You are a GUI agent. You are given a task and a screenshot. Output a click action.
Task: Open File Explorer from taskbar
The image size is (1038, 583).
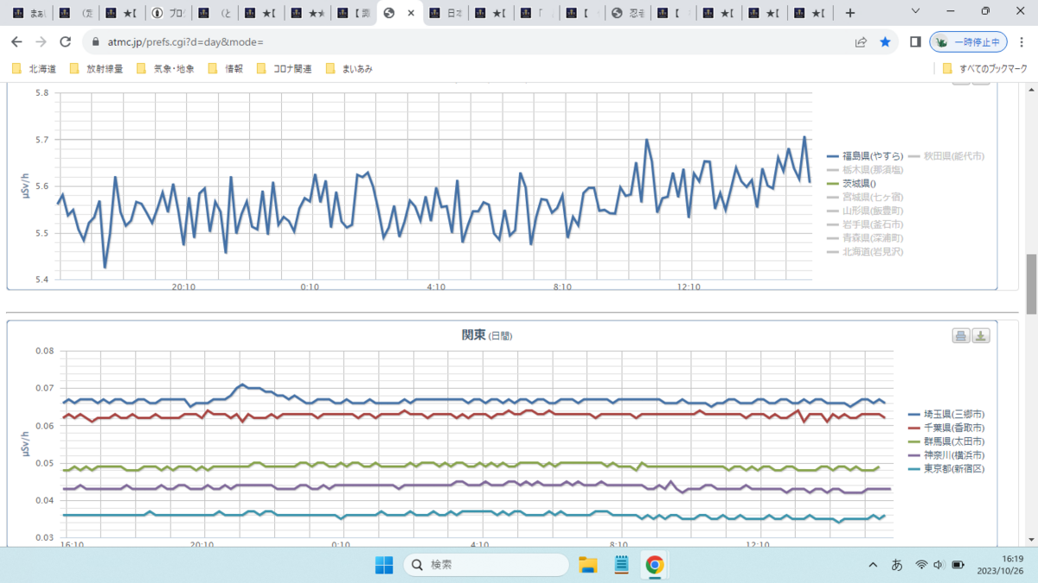click(x=588, y=565)
